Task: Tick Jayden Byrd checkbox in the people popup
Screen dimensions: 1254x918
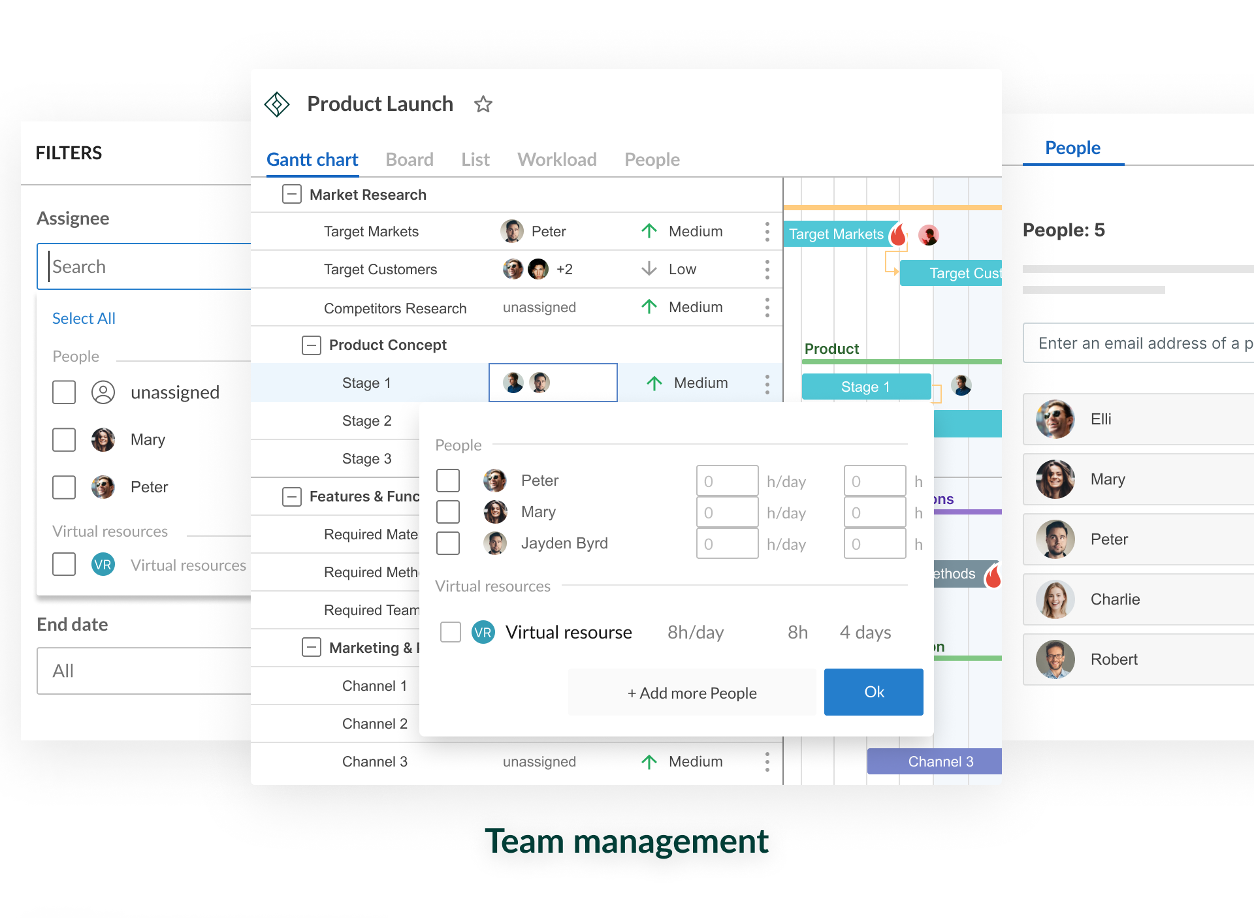Action: coord(448,543)
